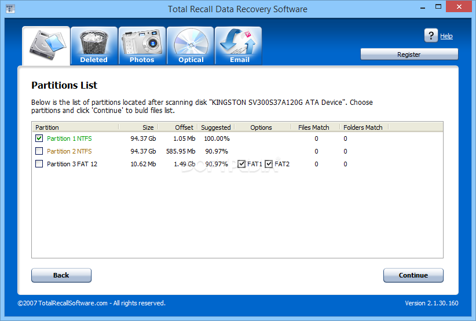
Task: Open the hard drive recovery tab
Action: pos(46,46)
